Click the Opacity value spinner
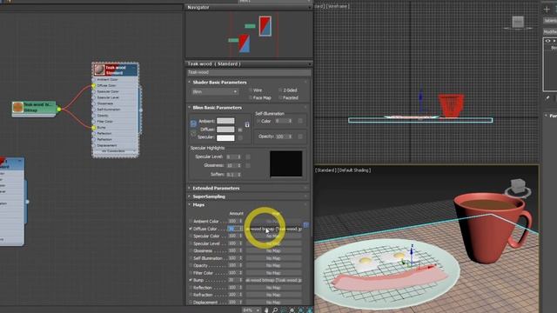 [290, 137]
